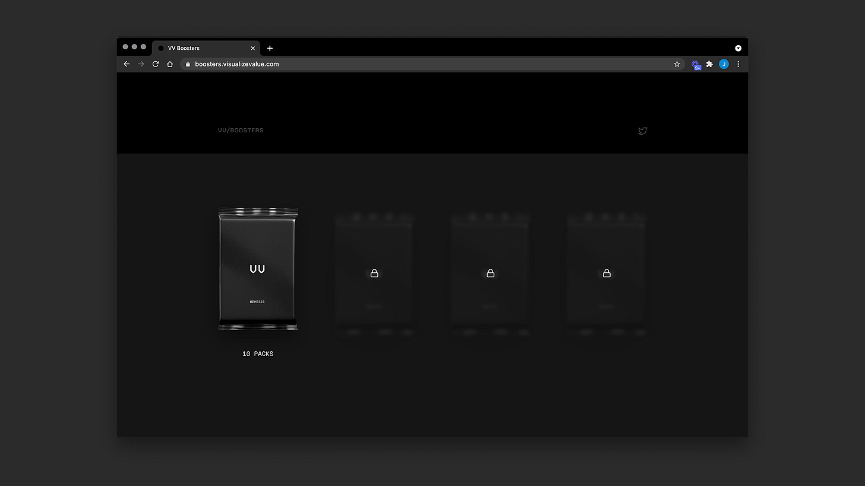This screenshot has height=486, width=865.
Task: Click the VV/BOOSTERS logo link
Action: 241,131
